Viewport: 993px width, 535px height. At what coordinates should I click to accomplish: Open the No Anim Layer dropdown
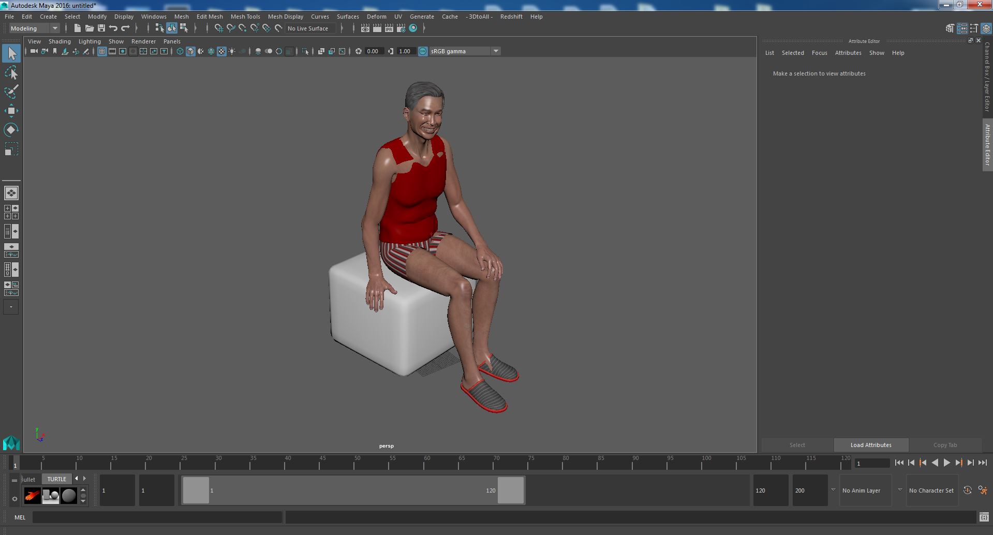866,491
